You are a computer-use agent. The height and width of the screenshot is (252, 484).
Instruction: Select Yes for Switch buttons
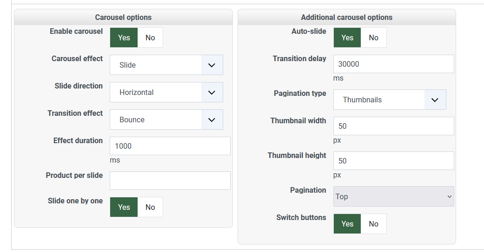coord(347,224)
